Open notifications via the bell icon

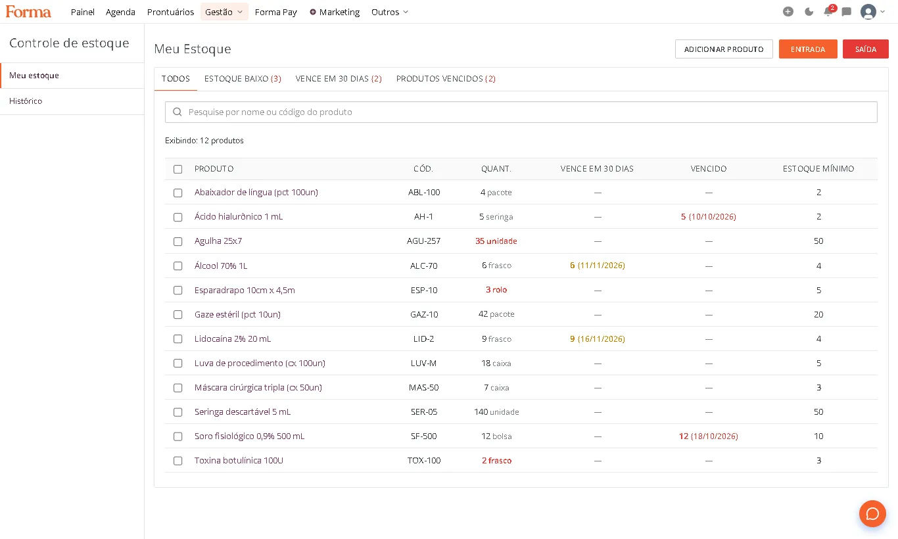pyautogui.click(x=828, y=12)
